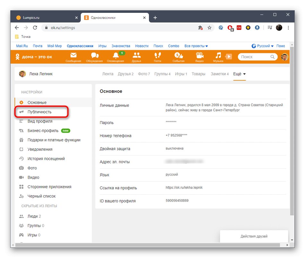The height and width of the screenshot is (258, 305).
Task: Expand Все проекты dropdown
Action: click(196, 46)
